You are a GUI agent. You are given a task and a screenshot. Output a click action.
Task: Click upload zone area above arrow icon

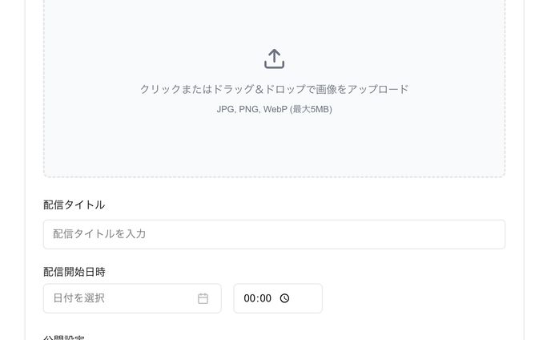click(274, 23)
